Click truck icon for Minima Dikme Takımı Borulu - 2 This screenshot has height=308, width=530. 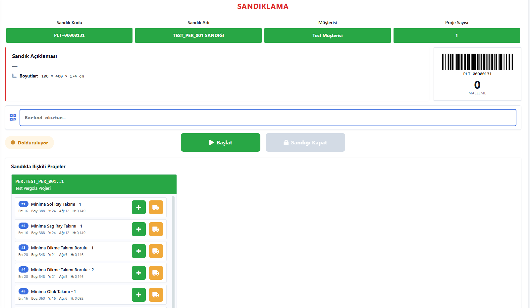(156, 273)
